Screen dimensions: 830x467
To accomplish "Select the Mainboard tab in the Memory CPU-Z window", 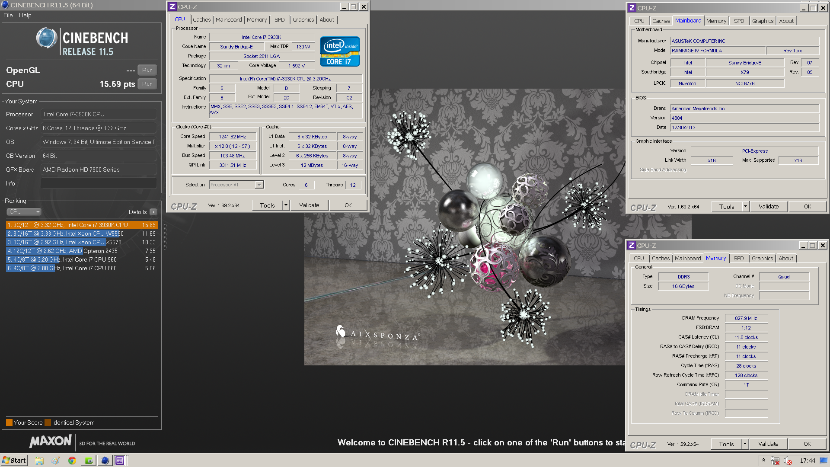I will tap(688, 259).
